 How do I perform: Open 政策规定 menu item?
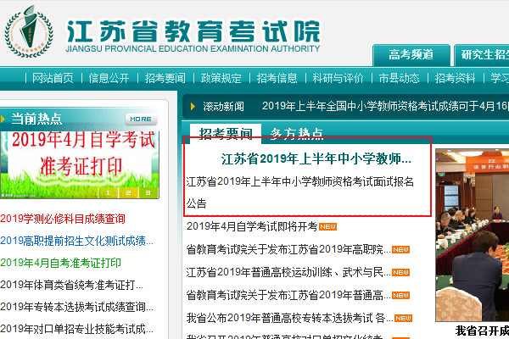[x=221, y=78]
